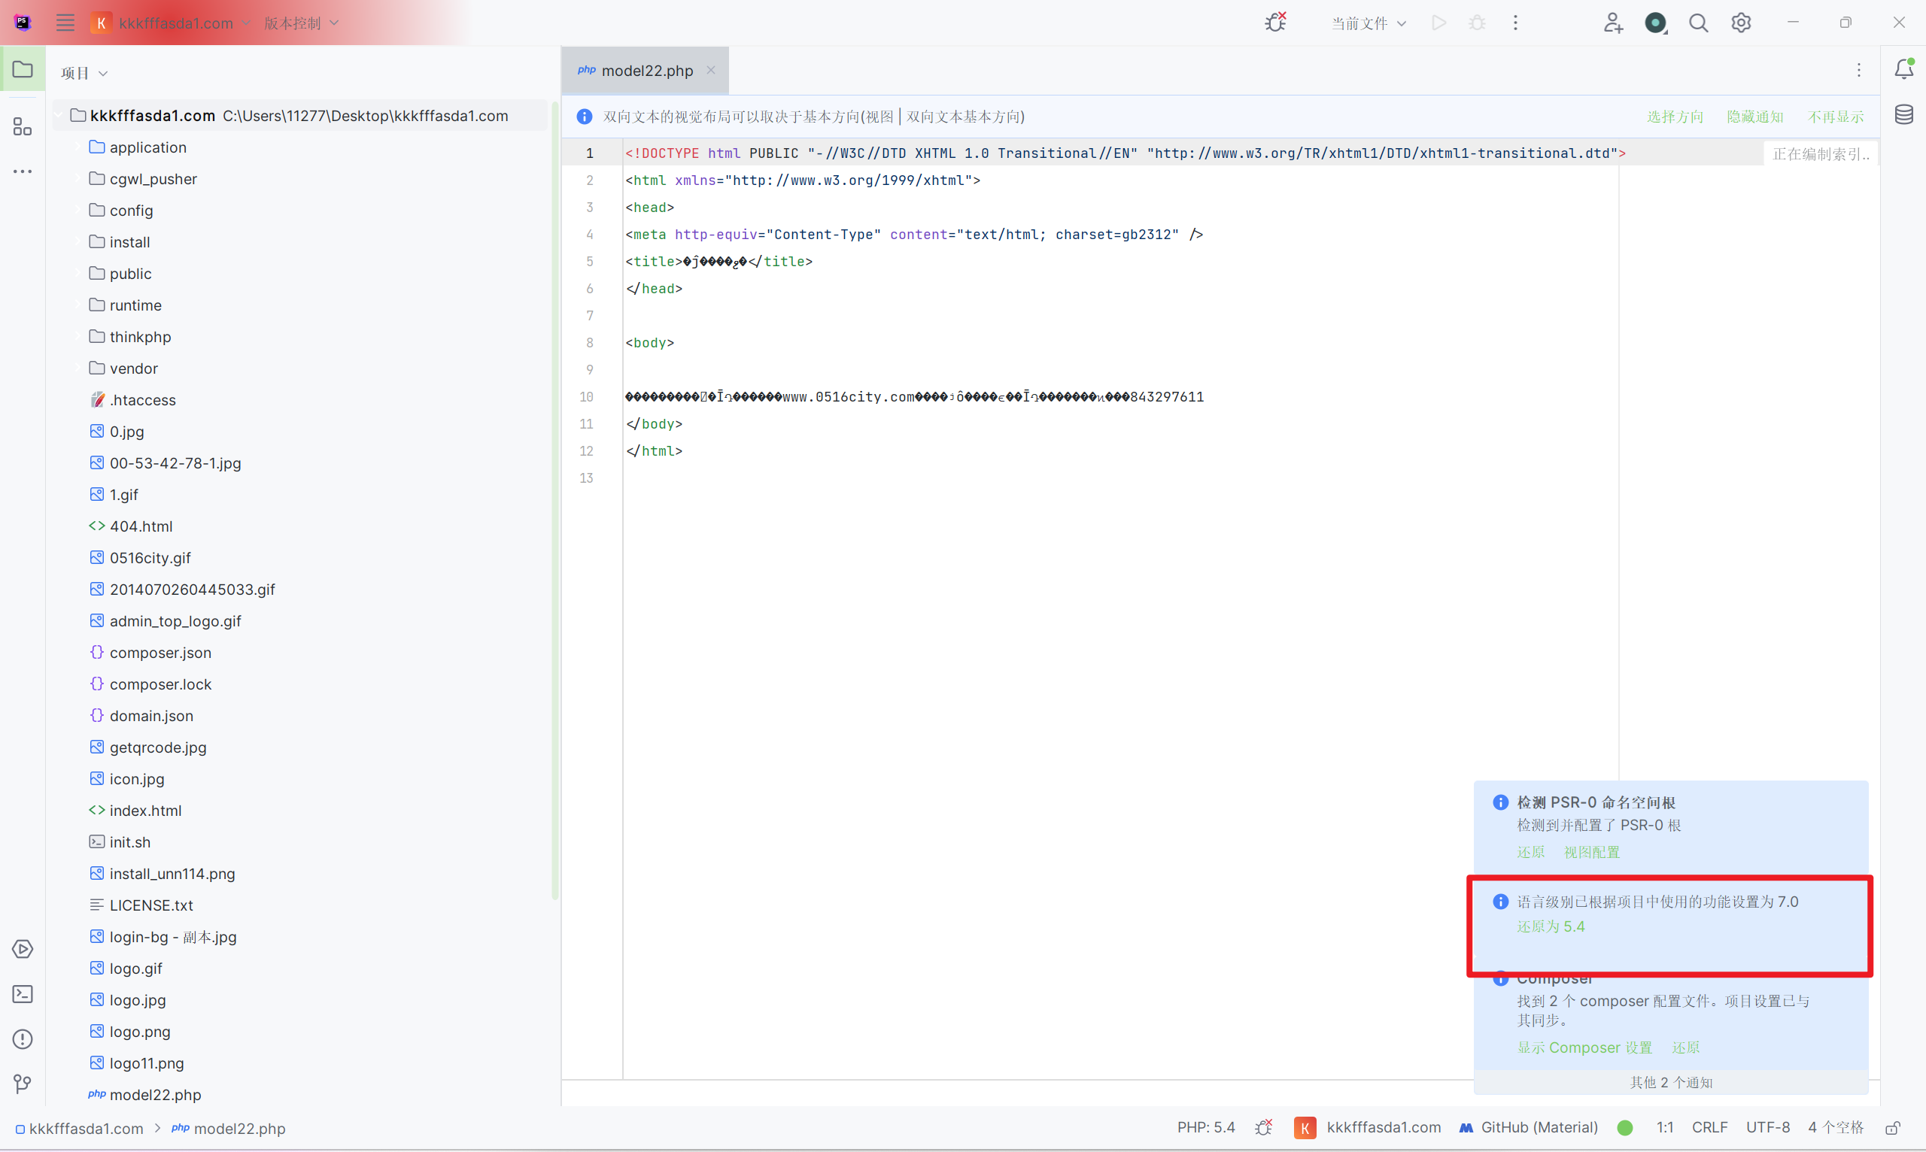Viewport: 1926px width, 1152px height.
Task: Open the kkkfffasda1.com project dropdown
Action: tap(172, 23)
